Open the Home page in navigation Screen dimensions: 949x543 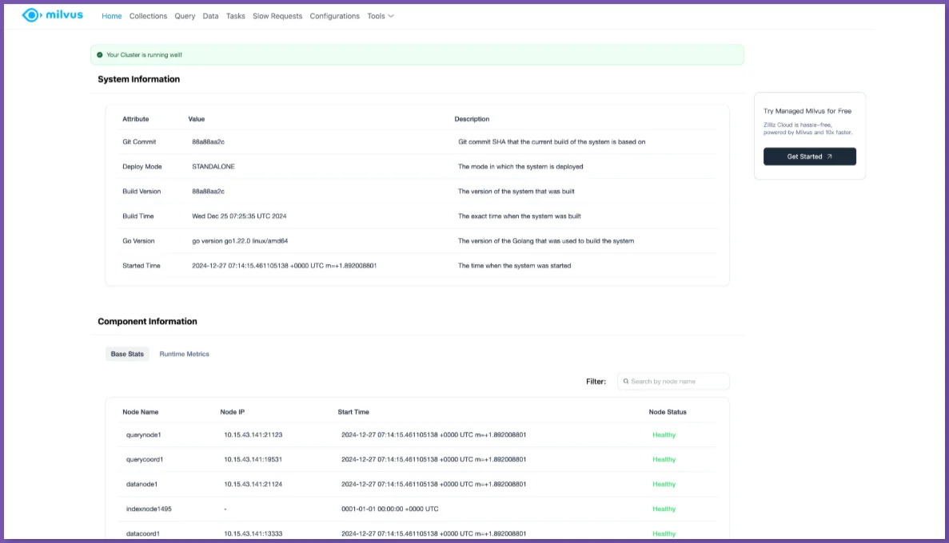pyautogui.click(x=112, y=16)
